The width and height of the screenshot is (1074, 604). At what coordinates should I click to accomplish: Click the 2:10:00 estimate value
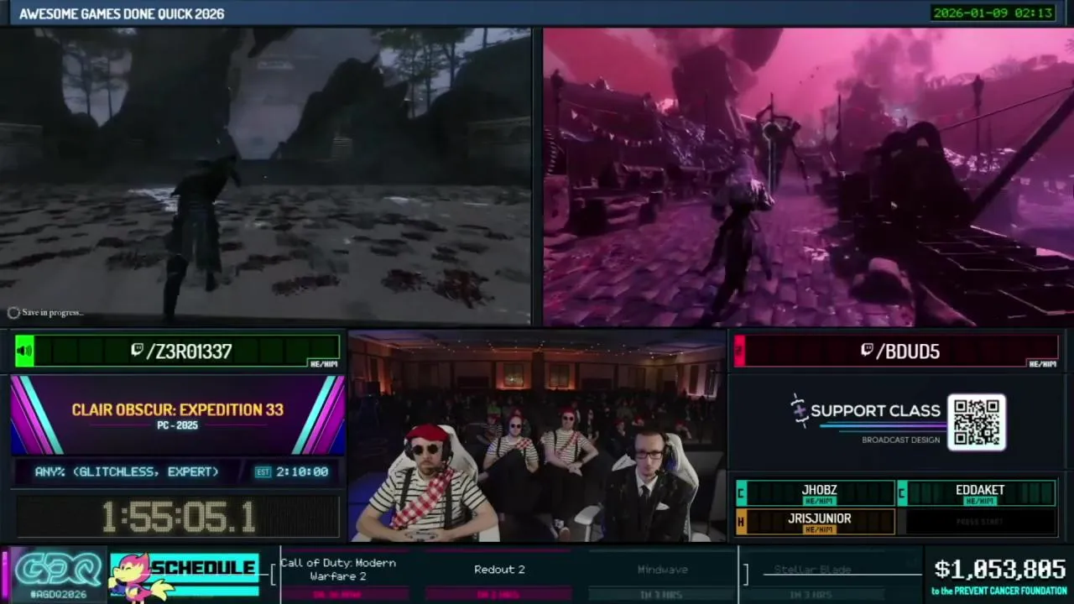tap(302, 472)
